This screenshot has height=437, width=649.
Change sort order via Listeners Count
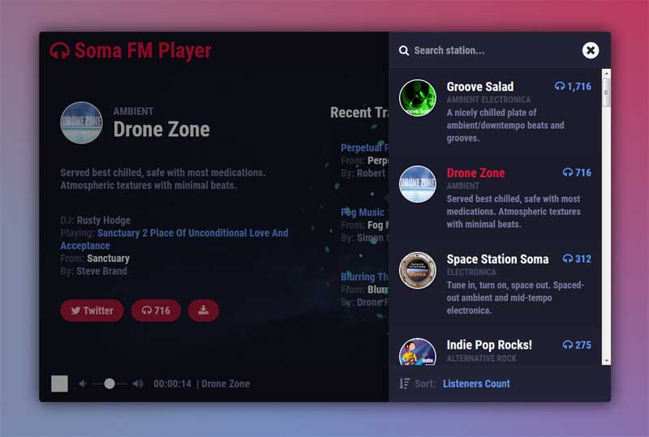[476, 383]
